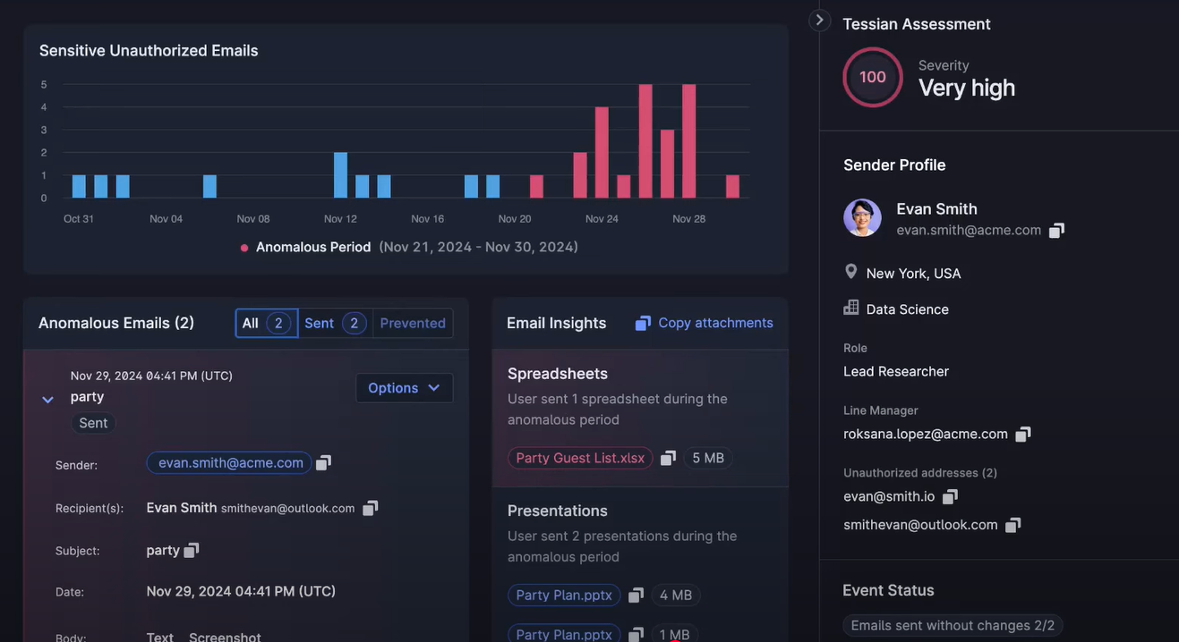Copy the Party Guest List.xlsx attachment

[x=667, y=457]
